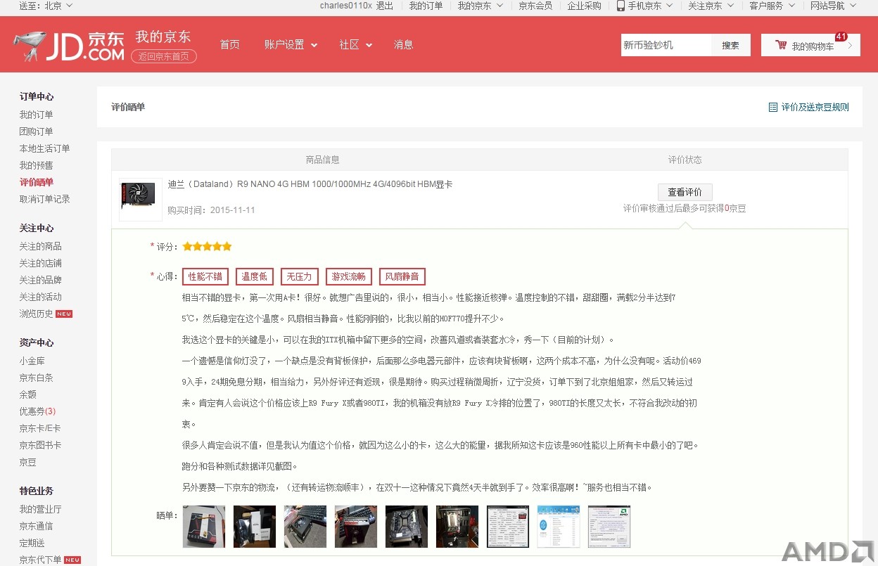Click the 搜索 search button
The width and height of the screenshot is (878, 566).
[x=730, y=45]
